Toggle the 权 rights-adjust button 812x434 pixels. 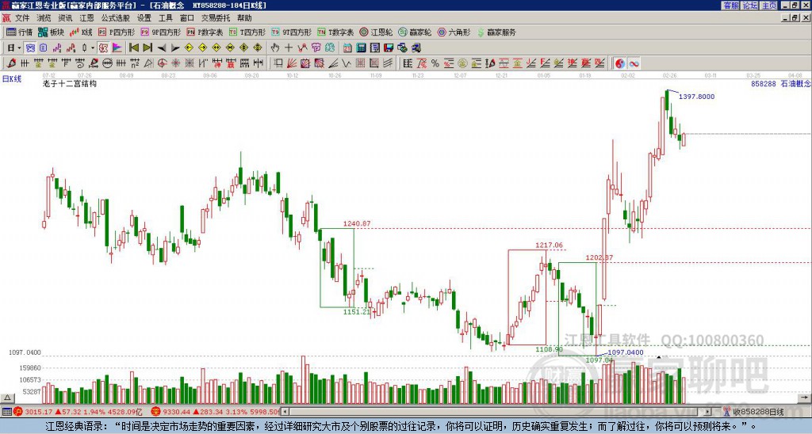[x=103, y=48]
